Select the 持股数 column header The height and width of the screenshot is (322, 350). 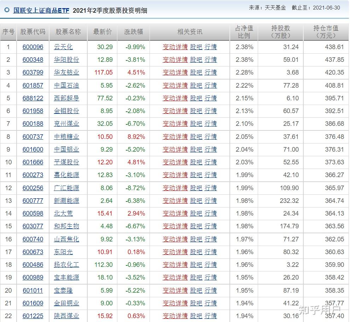point(281,32)
